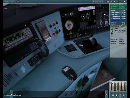Screen dimensions: 130x98
Task: Open the Главное меню button
Action: 9,2
